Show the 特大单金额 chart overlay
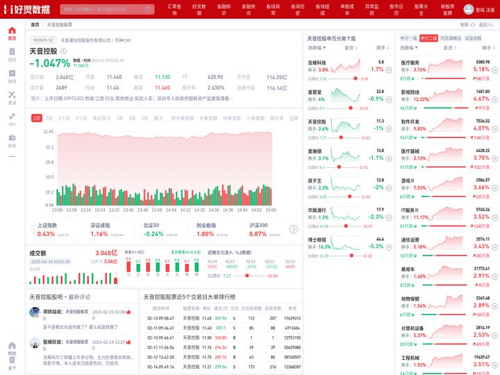The height and width of the screenshot is (375, 500). tap(183, 118)
